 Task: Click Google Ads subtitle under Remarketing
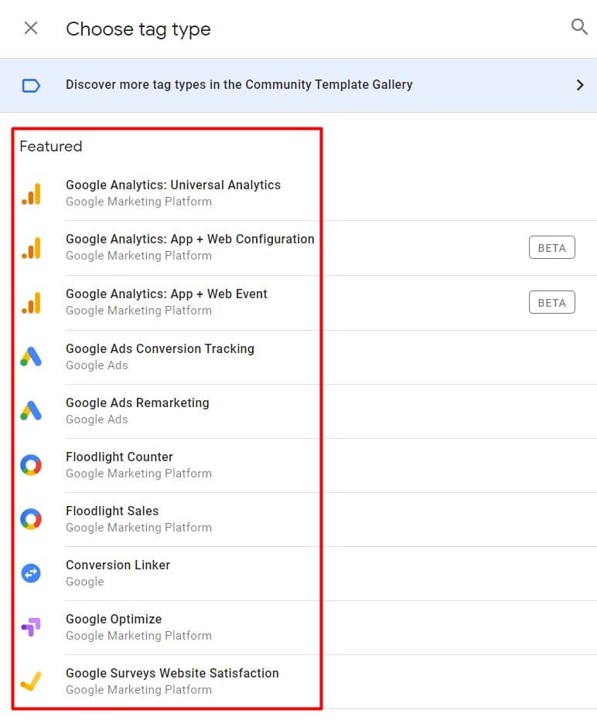point(97,419)
